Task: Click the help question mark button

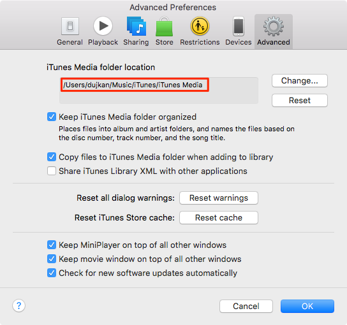Action: pos(18,306)
